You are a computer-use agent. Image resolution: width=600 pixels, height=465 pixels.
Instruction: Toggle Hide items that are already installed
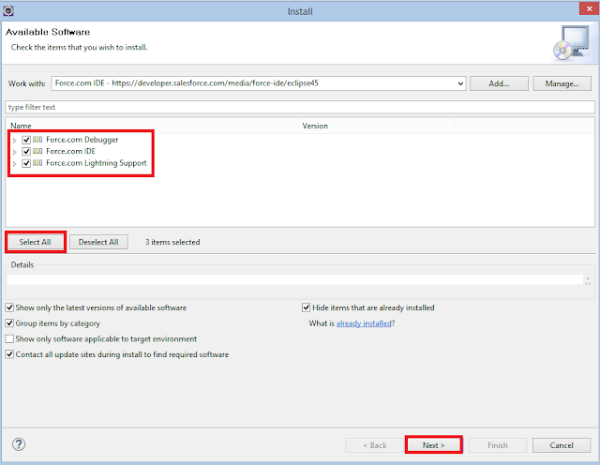(x=307, y=307)
